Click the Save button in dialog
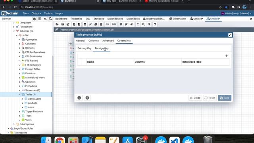Viewport: 254px width, 143px height. pos(225,98)
